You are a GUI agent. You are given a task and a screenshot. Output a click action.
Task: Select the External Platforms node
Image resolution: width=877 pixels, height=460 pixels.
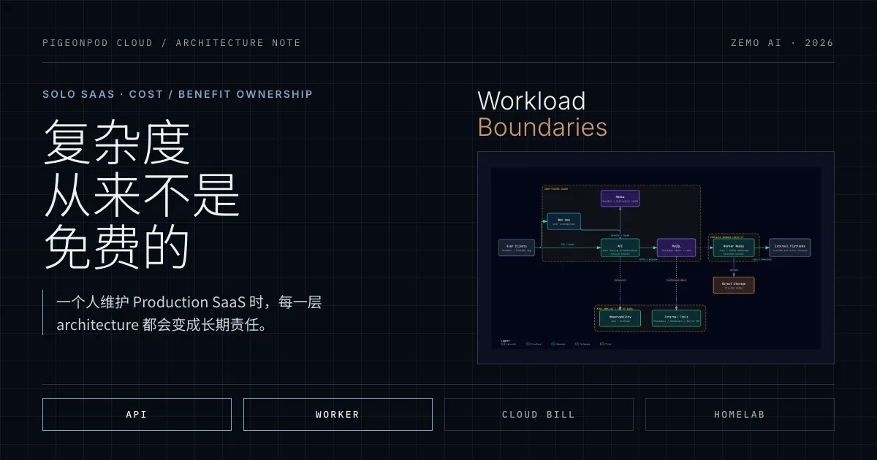790,248
